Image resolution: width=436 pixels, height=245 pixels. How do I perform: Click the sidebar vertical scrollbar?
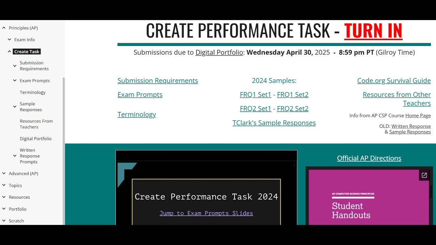[x=63, y=151]
